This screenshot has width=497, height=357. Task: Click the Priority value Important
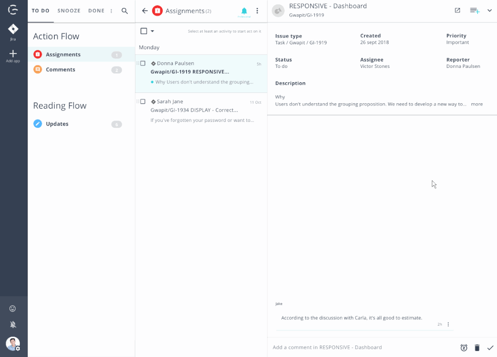coord(457,42)
